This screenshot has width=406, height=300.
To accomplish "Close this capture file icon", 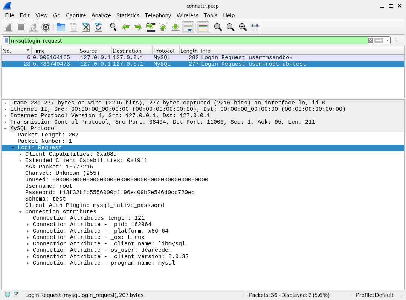I will [x=86, y=27].
